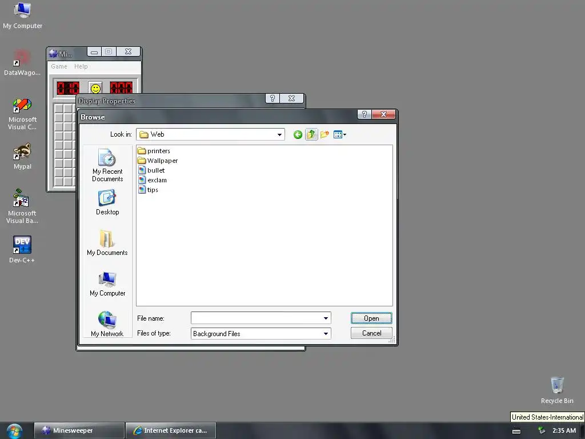Expand the File name dropdown arrow

tap(326, 318)
